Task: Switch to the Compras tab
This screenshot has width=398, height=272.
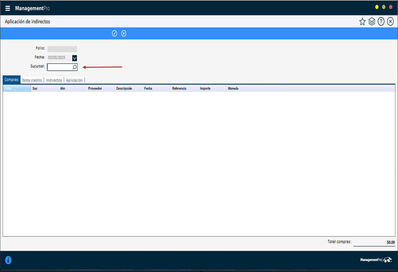Action: point(11,80)
